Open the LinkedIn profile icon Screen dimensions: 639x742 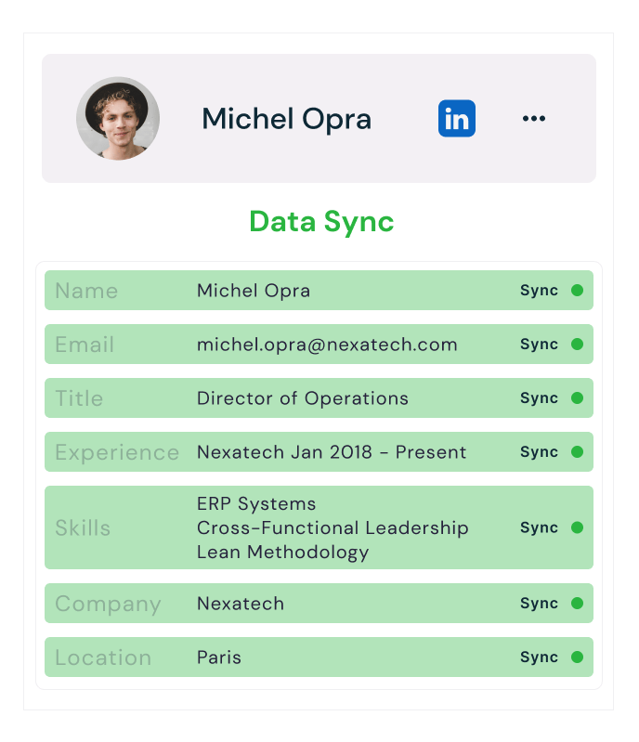[456, 119]
